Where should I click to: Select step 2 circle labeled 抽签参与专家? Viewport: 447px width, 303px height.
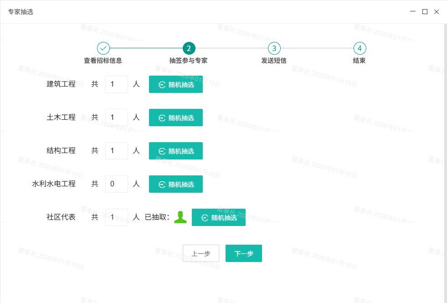coord(189,48)
